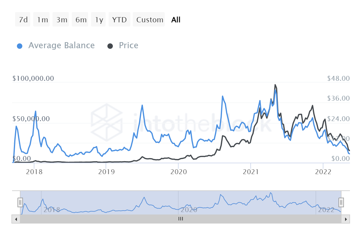Switch to the YTD range tab
This screenshot has width=362, height=241.
click(x=119, y=19)
